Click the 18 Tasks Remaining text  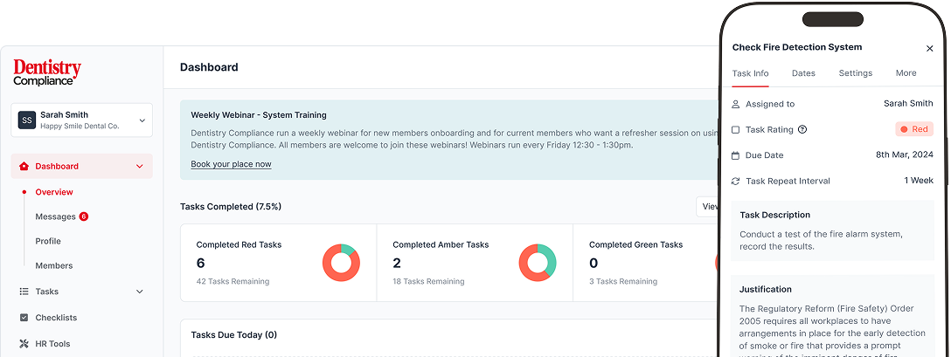pyautogui.click(x=429, y=281)
